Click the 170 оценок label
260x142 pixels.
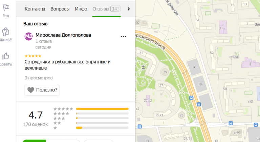pos(36,124)
